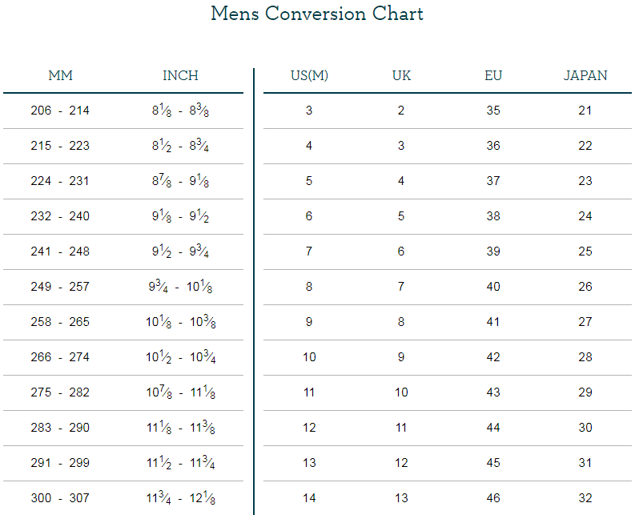This screenshot has height=515, width=639.
Task: Click the 206 - 214 MM cell
Action: tap(60, 111)
